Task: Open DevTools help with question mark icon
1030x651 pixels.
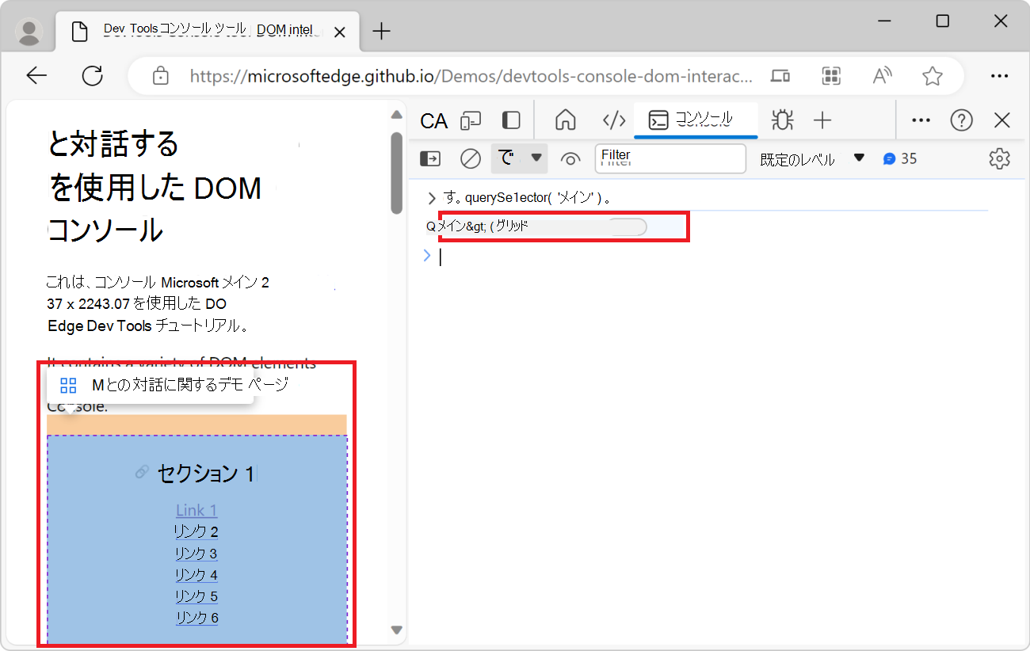Action: click(961, 120)
